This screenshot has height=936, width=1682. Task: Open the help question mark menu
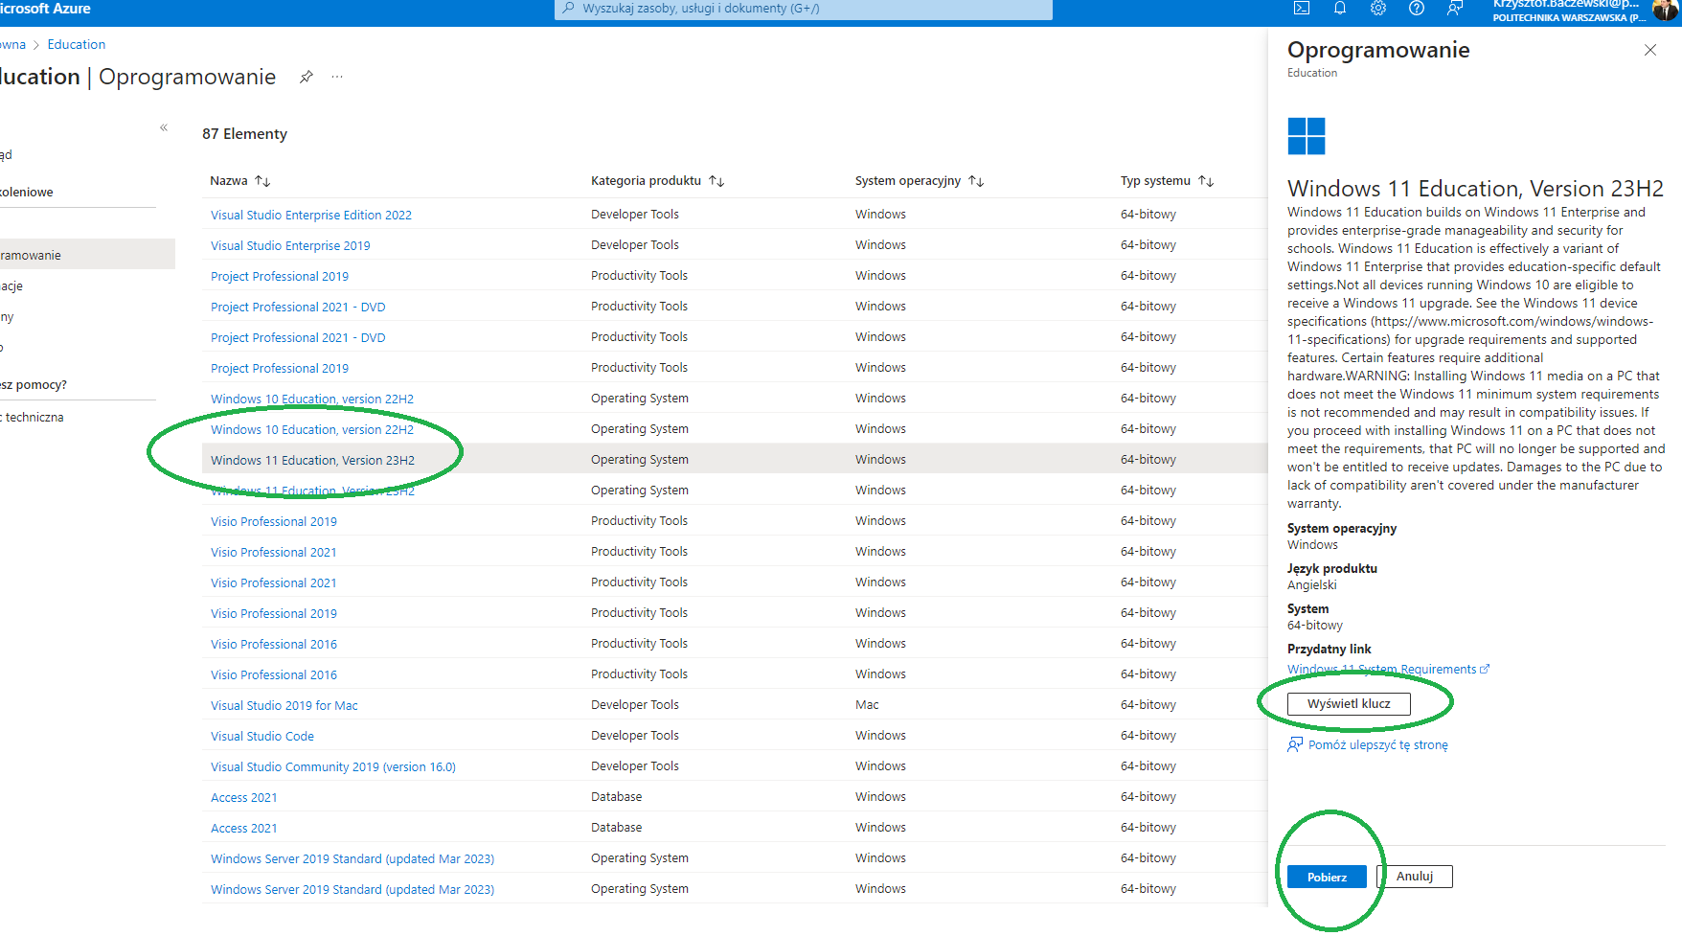(1417, 9)
